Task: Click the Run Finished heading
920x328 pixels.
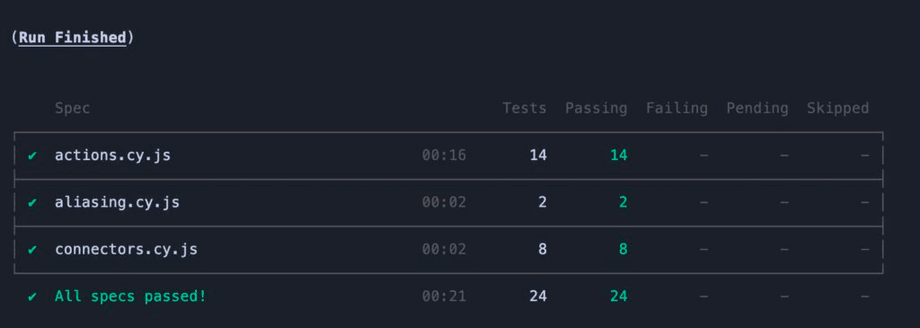Action: pyautogui.click(x=72, y=38)
